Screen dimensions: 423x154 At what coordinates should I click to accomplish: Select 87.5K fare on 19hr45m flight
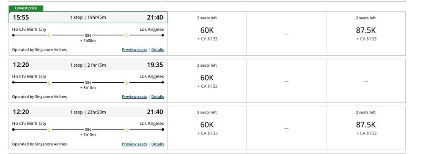(x=366, y=34)
